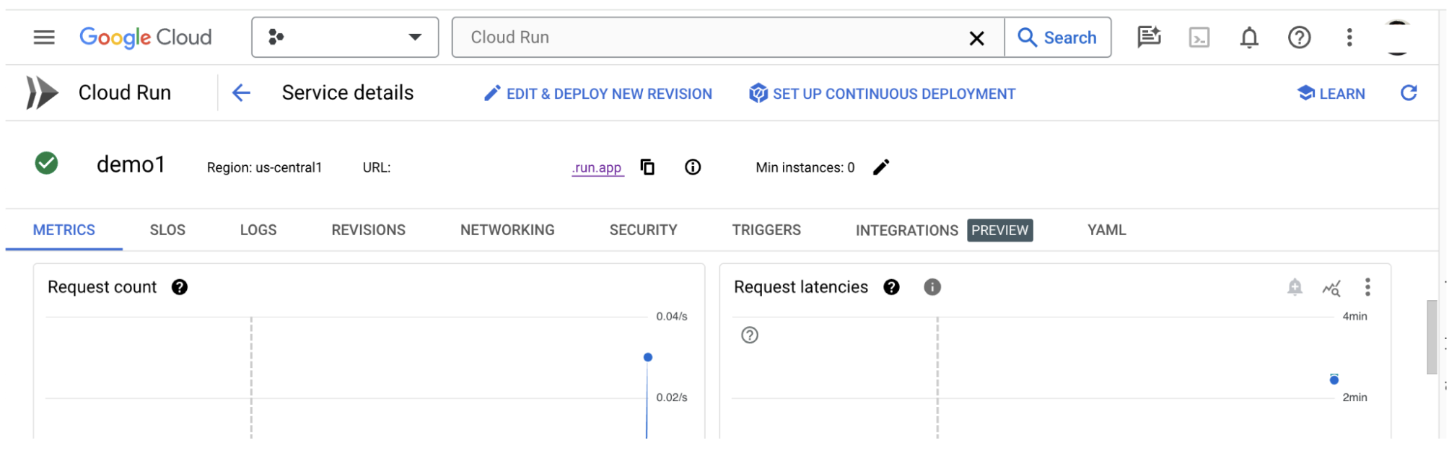
Task: Open the notifications bell
Action: pyautogui.click(x=1249, y=38)
